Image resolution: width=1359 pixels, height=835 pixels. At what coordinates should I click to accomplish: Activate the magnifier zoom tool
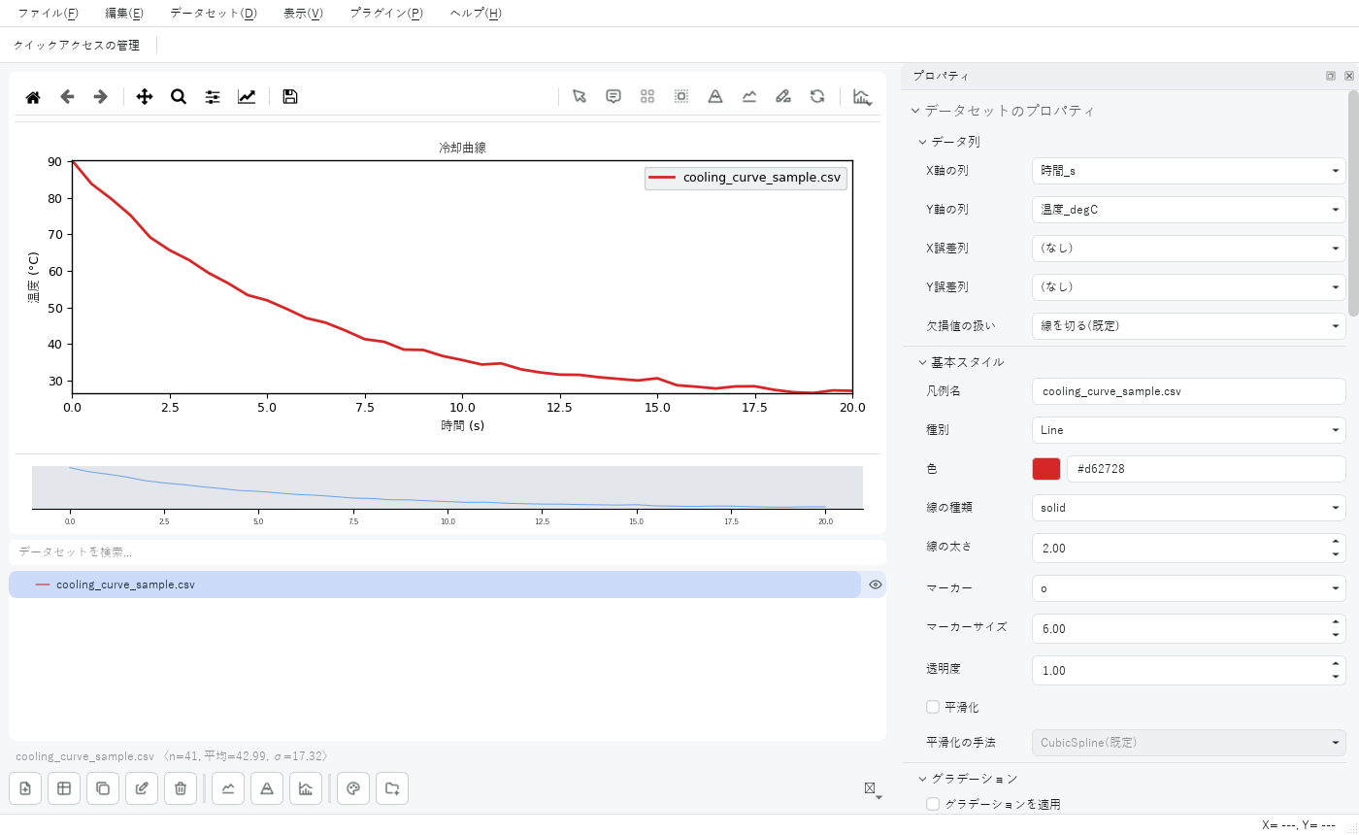(x=179, y=97)
